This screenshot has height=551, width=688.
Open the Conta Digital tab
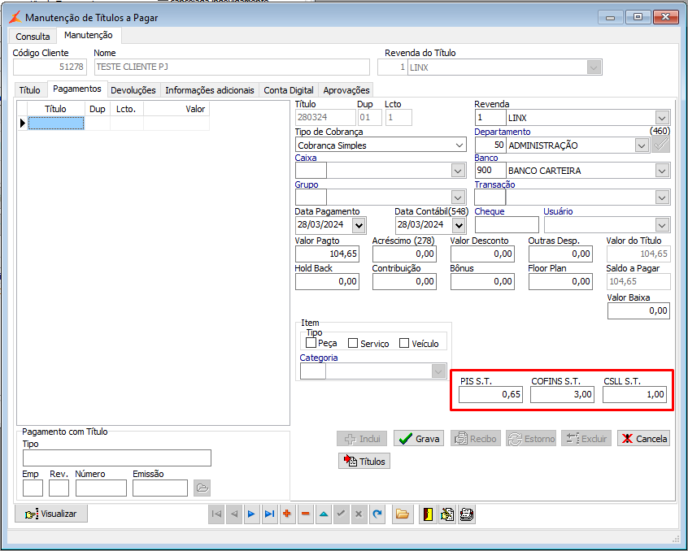tap(288, 90)
